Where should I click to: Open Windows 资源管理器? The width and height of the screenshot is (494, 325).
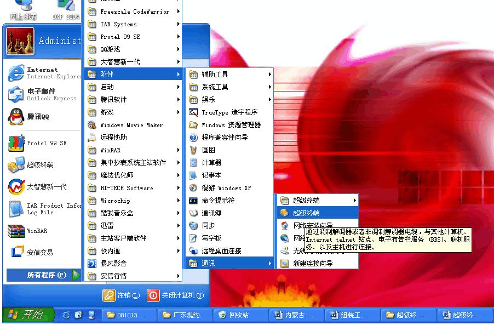(229, 125)
